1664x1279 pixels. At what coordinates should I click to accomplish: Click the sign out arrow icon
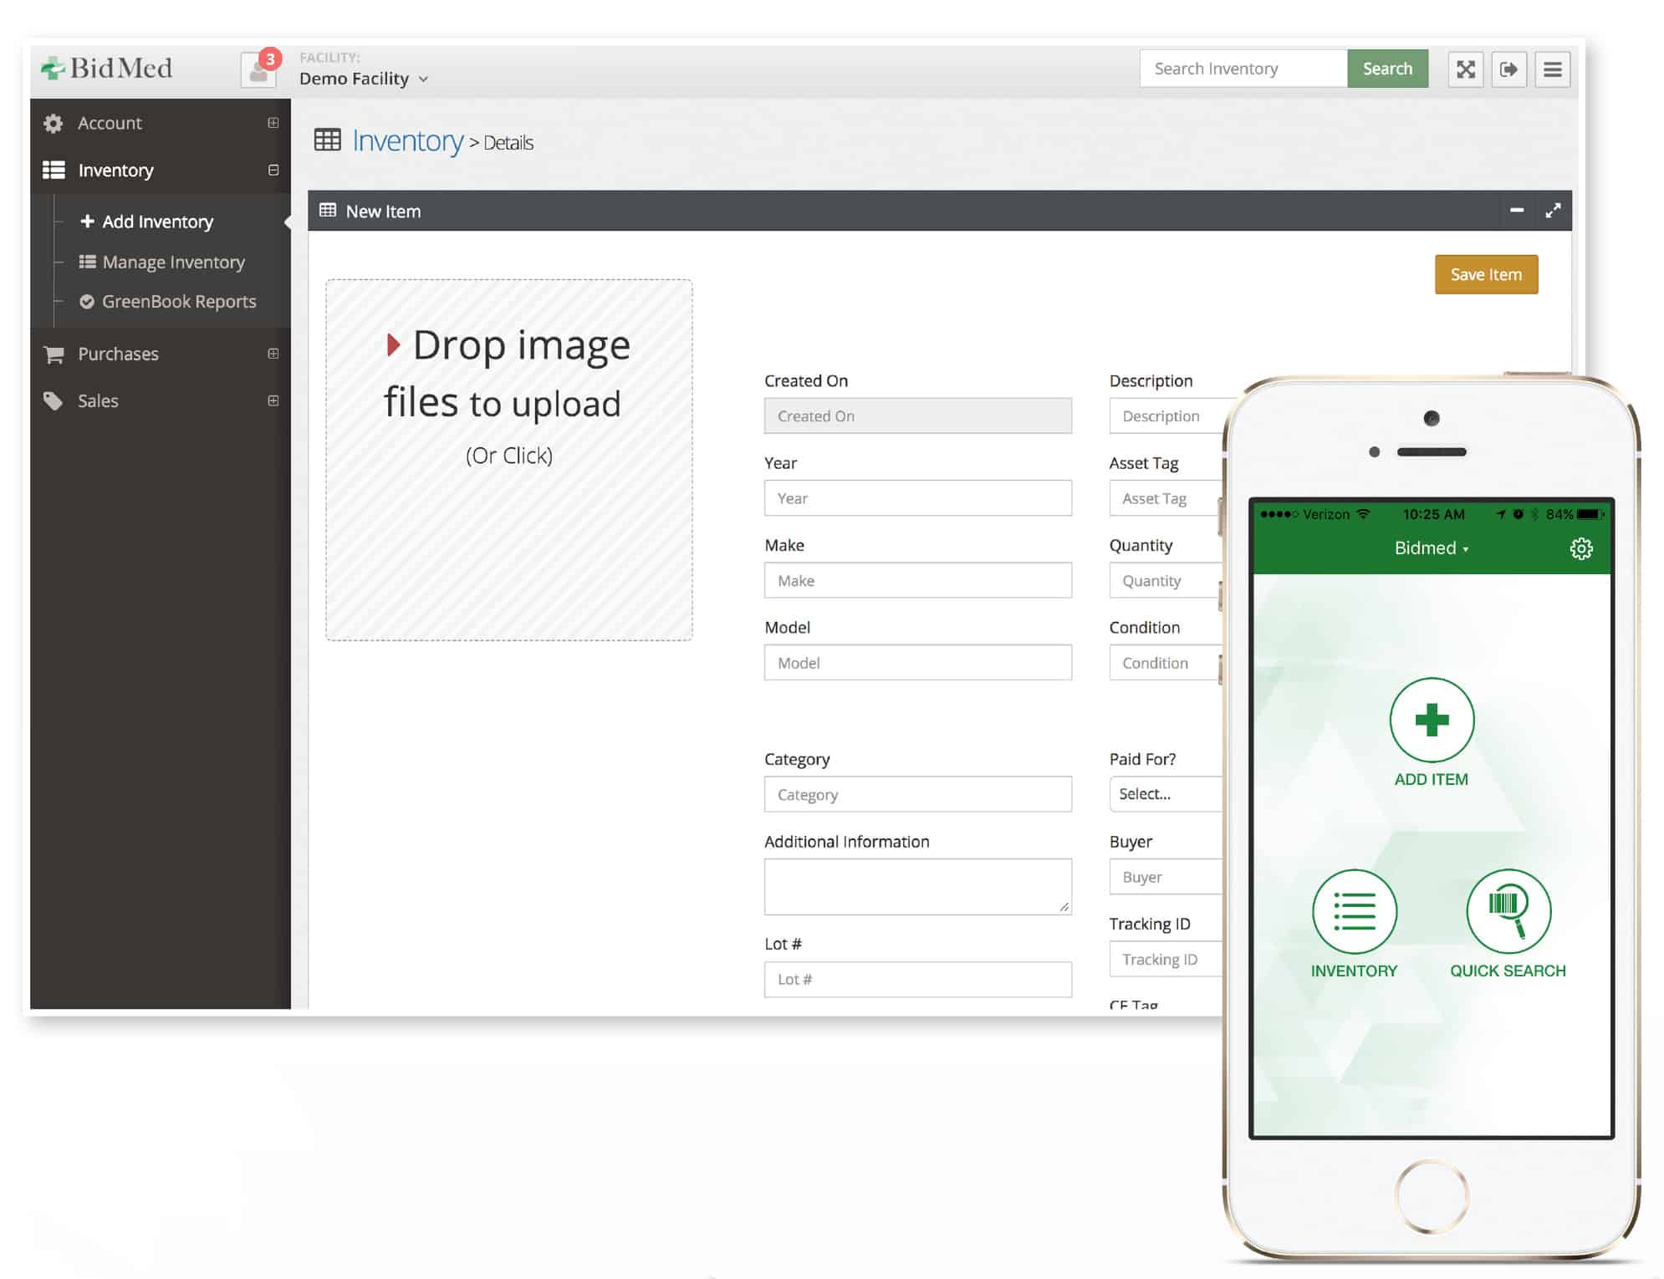[1508, 69]
